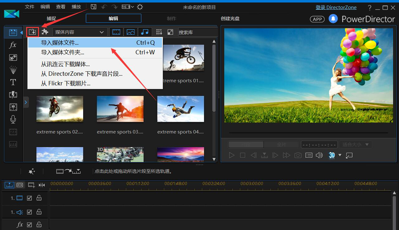Open the 特效 (fx) effects room
The width and height of the screenshot is (399, 230).
pos(13,45)
